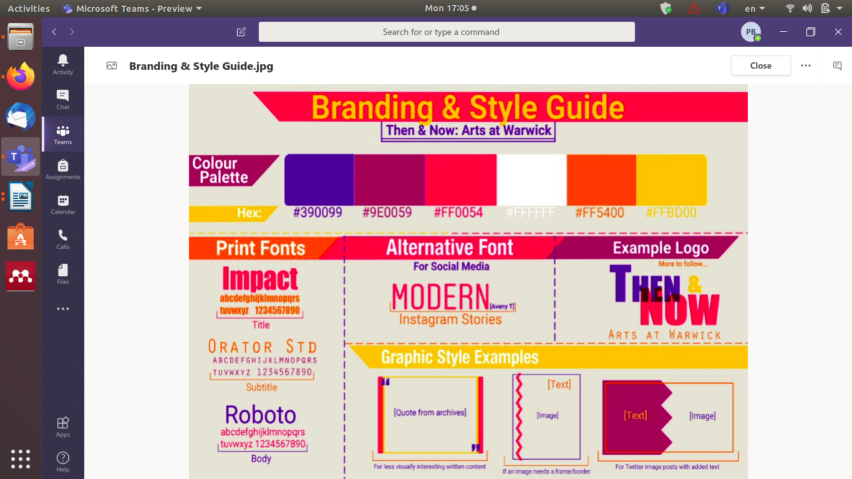
Task: Go back using the back arrow
Action: 54,32
